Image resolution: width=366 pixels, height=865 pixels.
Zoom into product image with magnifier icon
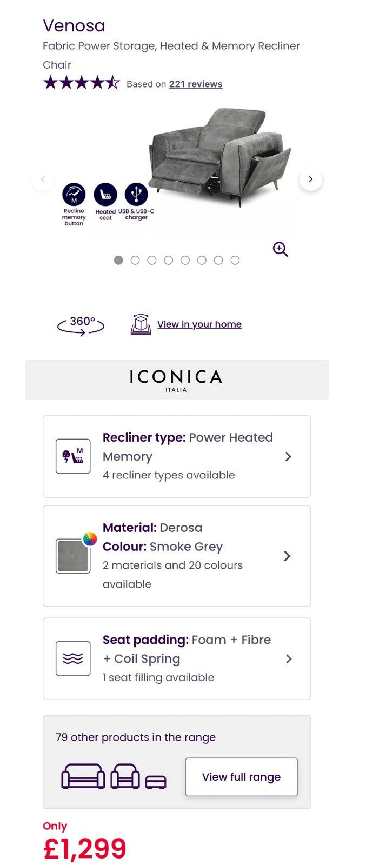point(280,249)
